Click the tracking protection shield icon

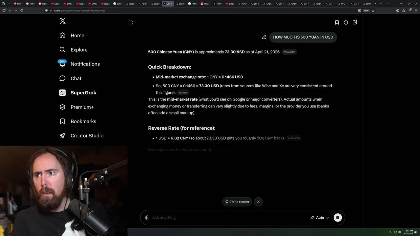pyautogui.click(x=47, y=10)
